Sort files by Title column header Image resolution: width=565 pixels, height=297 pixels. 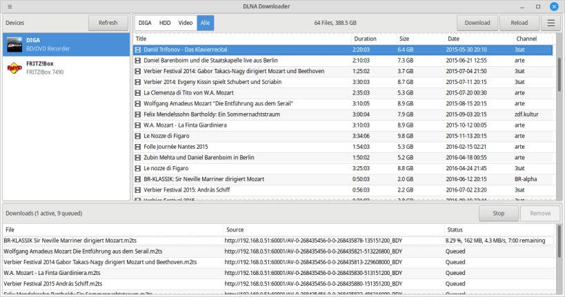pos(242,39)
